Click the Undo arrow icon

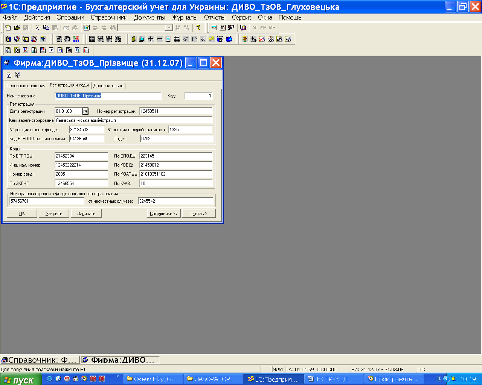(95, 27)
